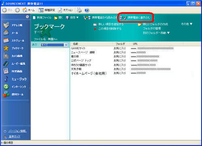Open 待受画面 in the sidebar
Screen dimensions: 202x146
(13, 71)
